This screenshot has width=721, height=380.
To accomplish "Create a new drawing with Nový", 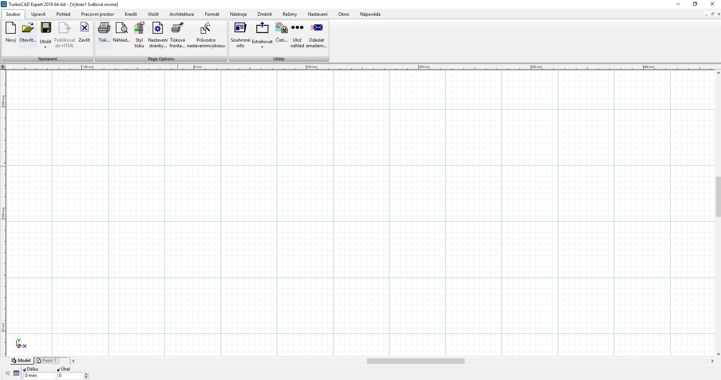I will (11, 32).
